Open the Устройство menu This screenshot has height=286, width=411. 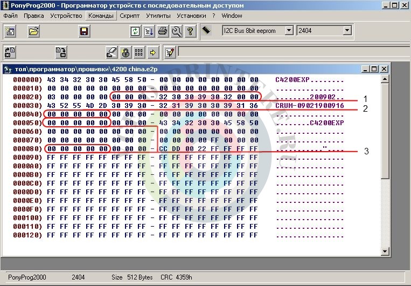tap(66, 16)
